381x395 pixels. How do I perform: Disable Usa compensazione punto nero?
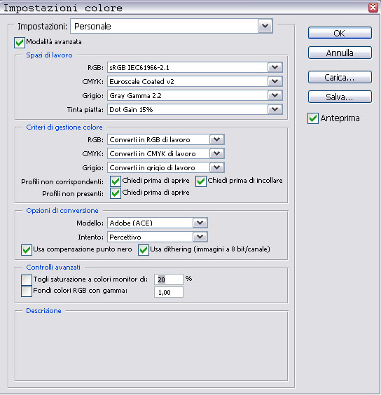point(27,250)
